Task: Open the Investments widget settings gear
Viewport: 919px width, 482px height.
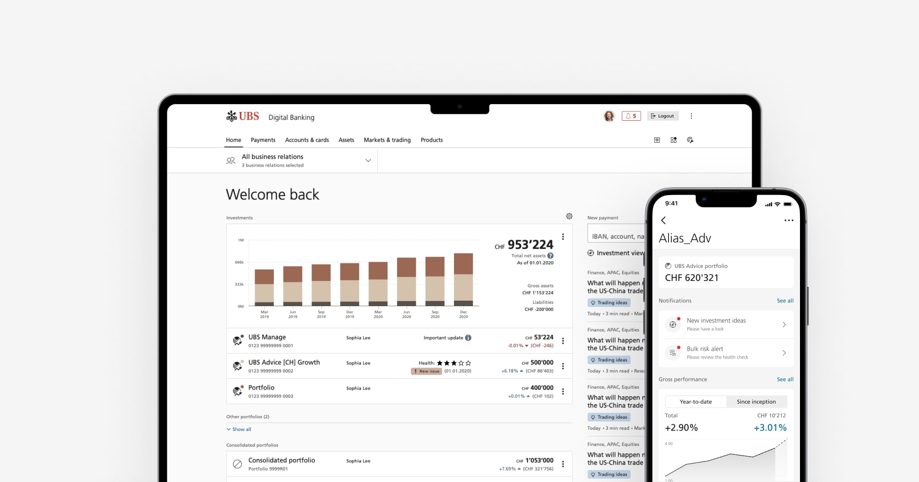Action: click(x=569, y=216)
